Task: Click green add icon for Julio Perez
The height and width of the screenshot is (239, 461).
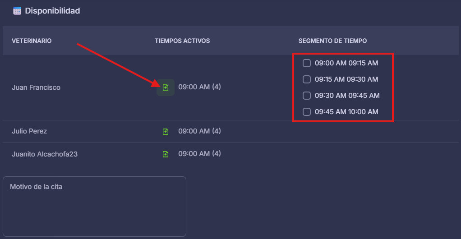Action: point(166,132)
